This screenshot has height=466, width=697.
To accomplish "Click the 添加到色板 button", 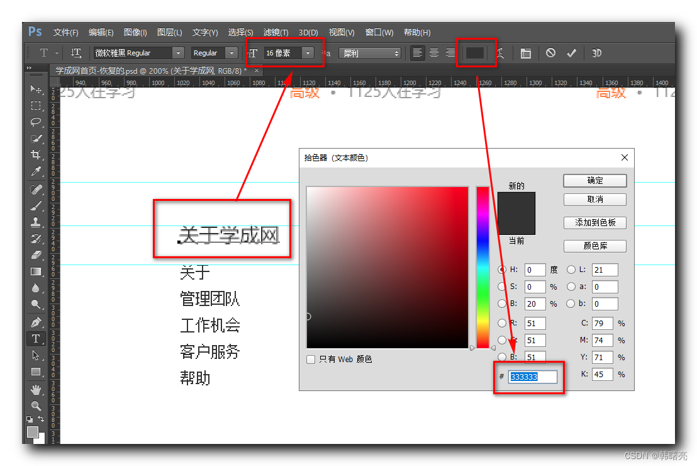I will [594, 222].
